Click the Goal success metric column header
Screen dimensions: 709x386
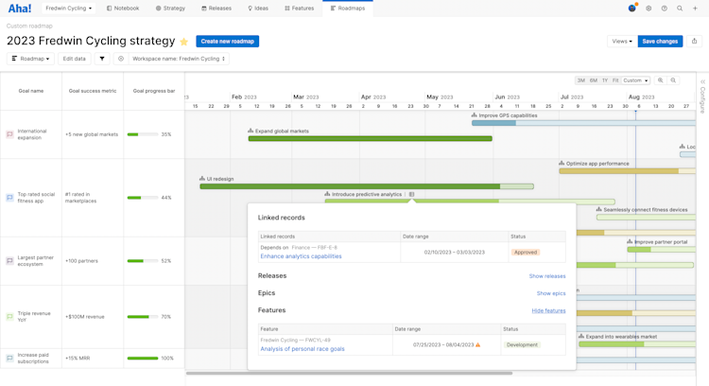93,91
